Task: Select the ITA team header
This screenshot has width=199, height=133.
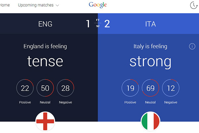Action: (x=151, y=24)
